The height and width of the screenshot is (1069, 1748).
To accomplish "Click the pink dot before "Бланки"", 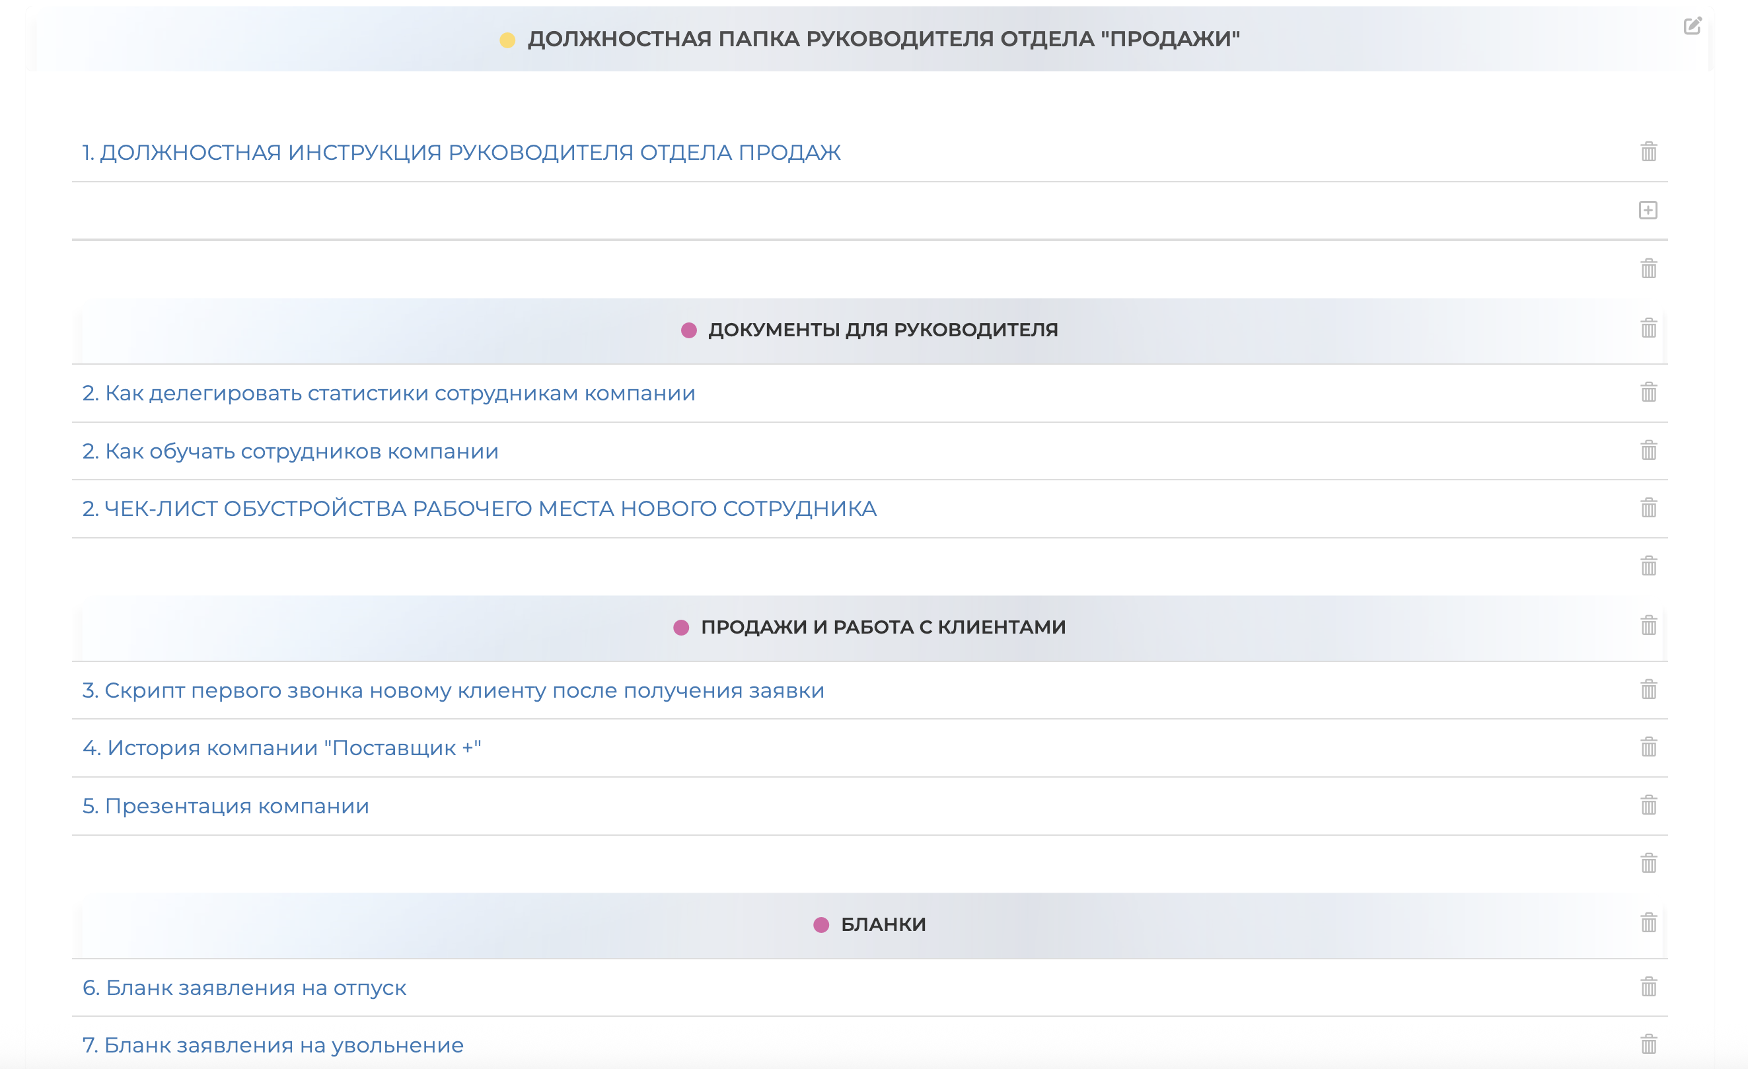I will [820, 924].
